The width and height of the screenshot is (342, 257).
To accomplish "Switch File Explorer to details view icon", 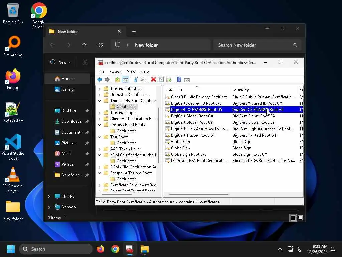I will point(293,218).
